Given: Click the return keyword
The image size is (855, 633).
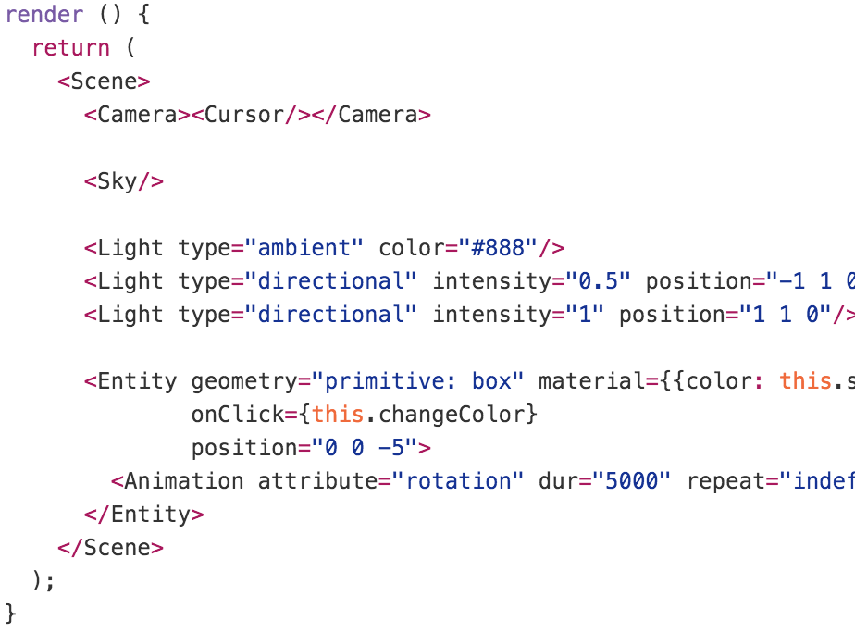Looking at the screenshot, I should (x=71, y=48).
